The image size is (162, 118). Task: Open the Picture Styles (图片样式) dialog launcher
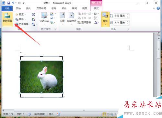[x=55, y=29]
